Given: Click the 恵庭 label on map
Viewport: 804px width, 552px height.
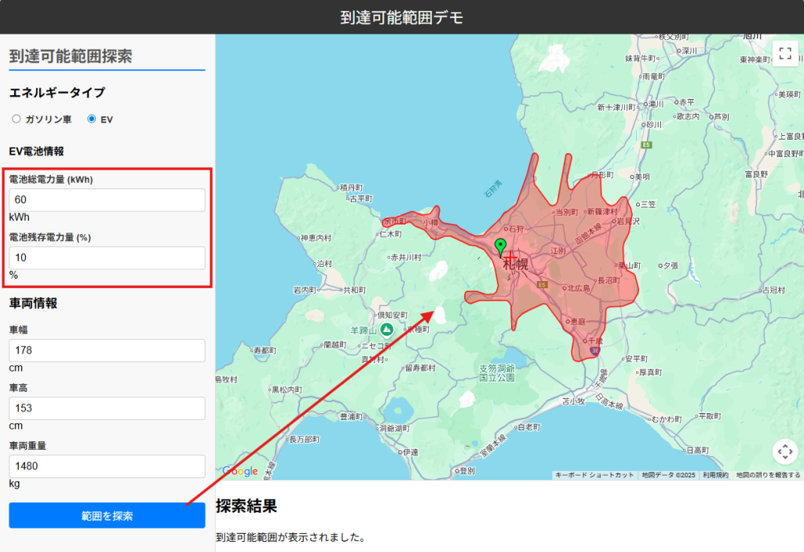Looking at the screenshot, I should coord(578,321).
